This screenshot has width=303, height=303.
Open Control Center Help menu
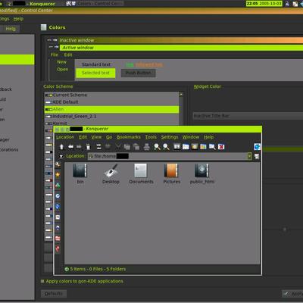[x=18, y=19]
